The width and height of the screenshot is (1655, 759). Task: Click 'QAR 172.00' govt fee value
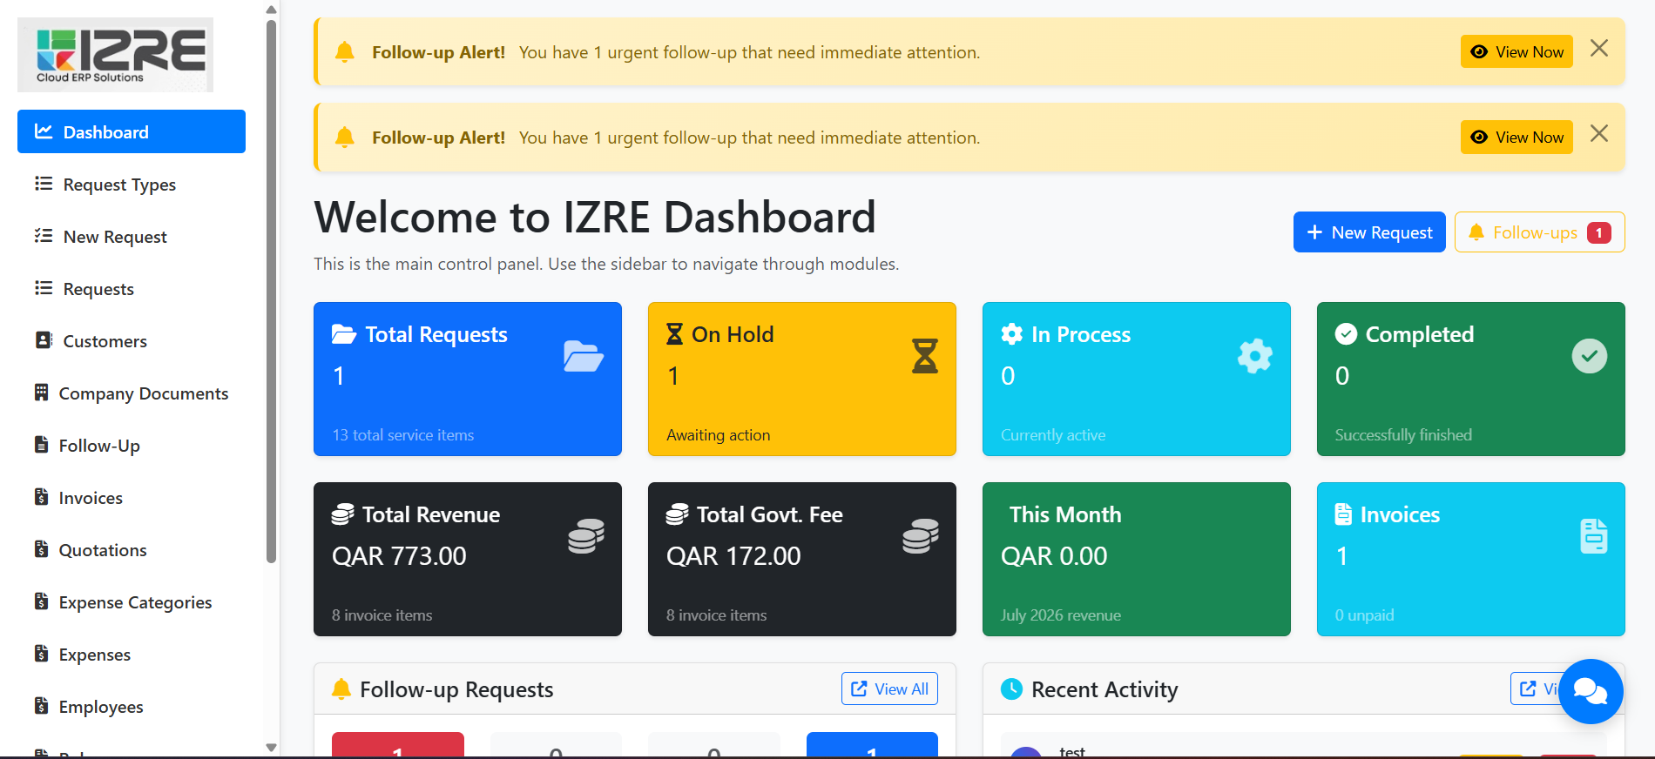click(x=733, y=555)
